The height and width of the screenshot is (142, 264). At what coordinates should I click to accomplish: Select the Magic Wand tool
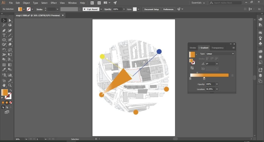click(x=4, y=25)
